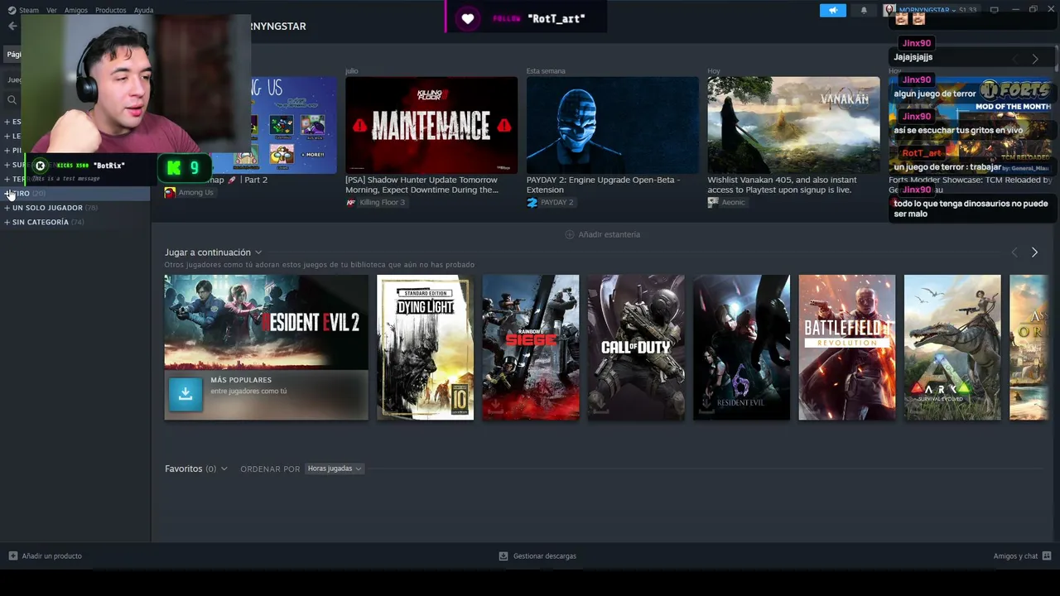Screen dimensions: 1060x596
Task: Select the SIN CATEGORÍA collection label
Action: pyautogui.click(x=41, y=222)
